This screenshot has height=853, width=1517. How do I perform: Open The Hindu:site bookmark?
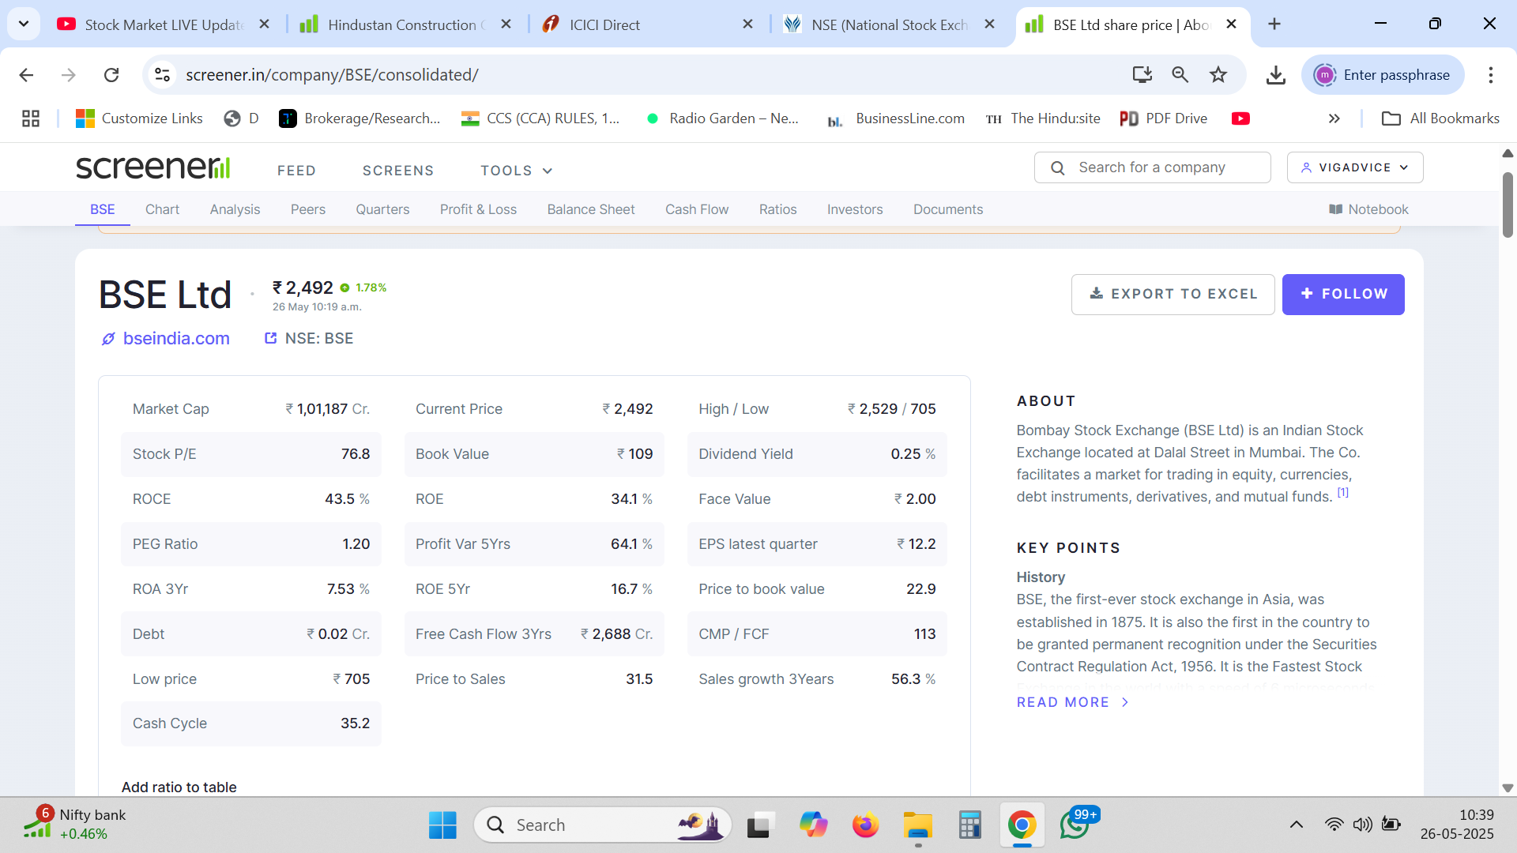pyautogui.click(x=1042, y=118)
